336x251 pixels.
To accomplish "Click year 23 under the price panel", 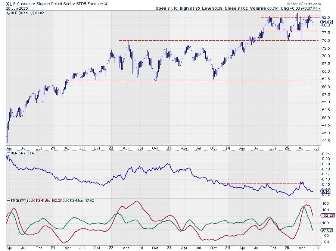I will coord(169,148).
